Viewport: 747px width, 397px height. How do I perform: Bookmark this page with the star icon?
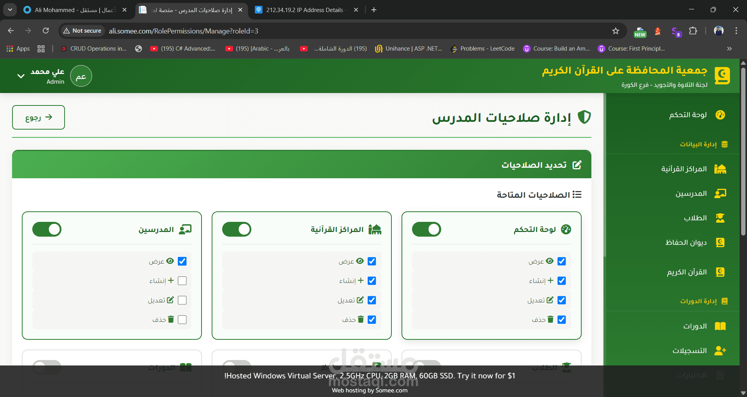coord(615,31)
